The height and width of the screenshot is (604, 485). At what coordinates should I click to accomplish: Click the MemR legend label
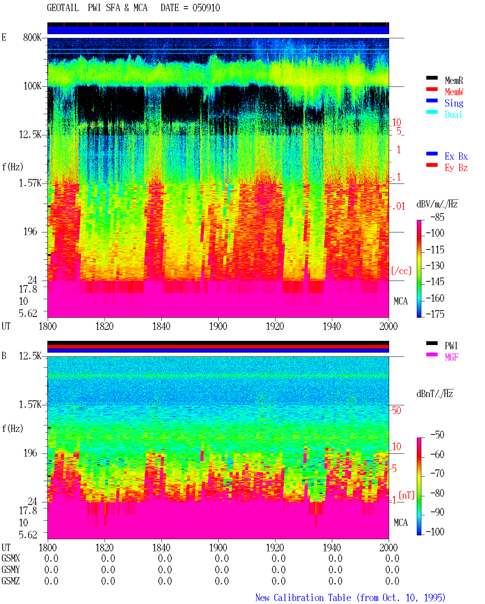coord(454,80)
